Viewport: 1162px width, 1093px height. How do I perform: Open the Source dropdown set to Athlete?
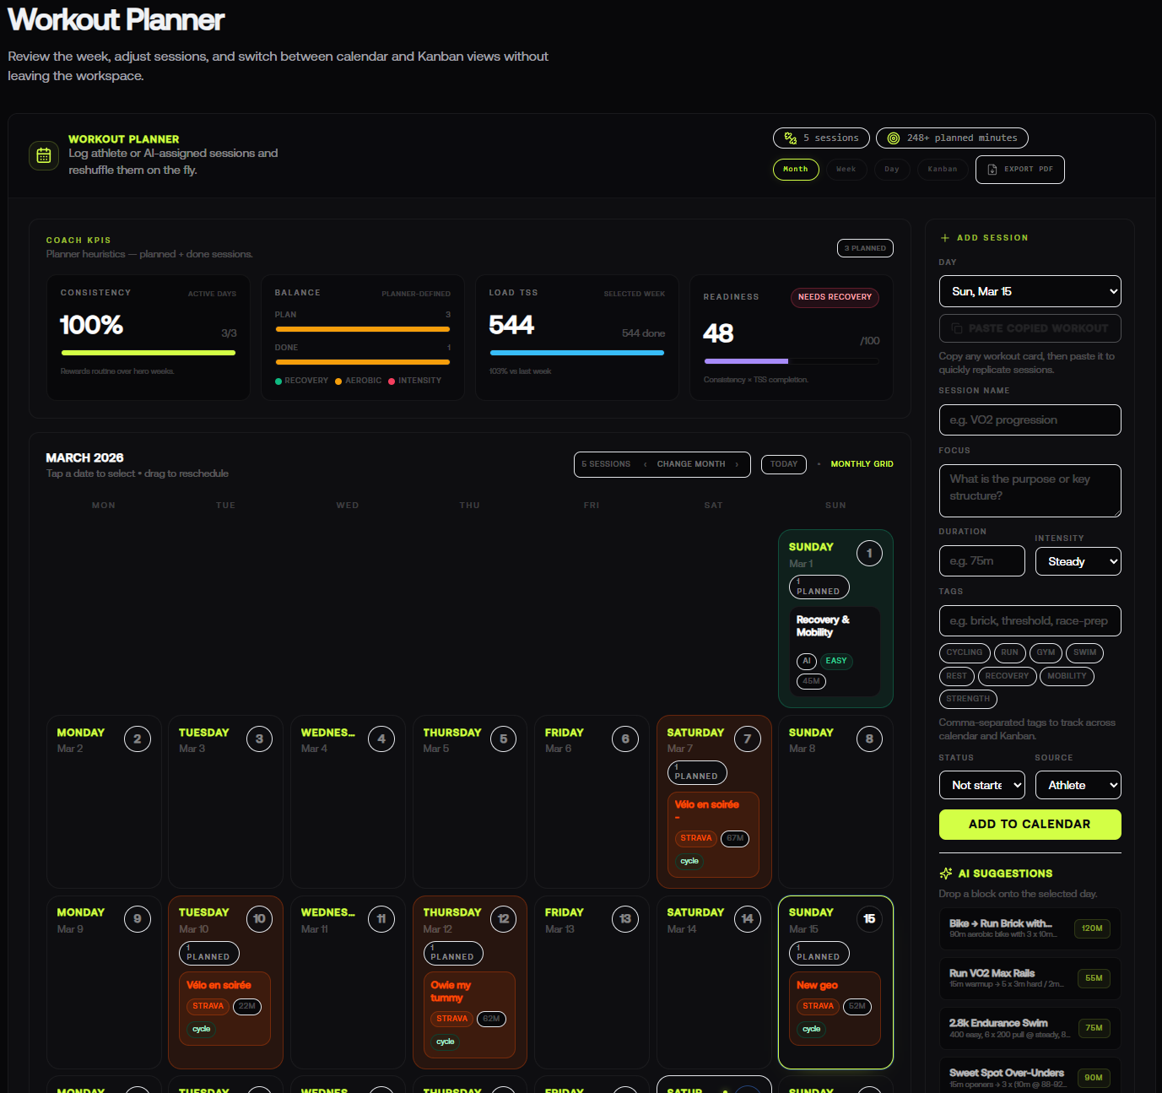(1078, 785)
